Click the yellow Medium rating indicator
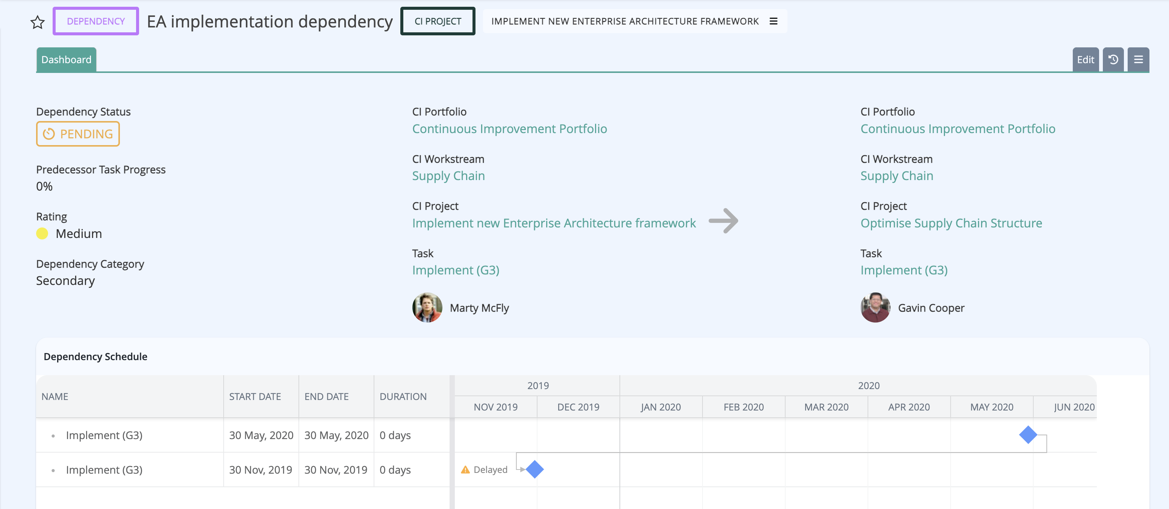 pos(42,233)
